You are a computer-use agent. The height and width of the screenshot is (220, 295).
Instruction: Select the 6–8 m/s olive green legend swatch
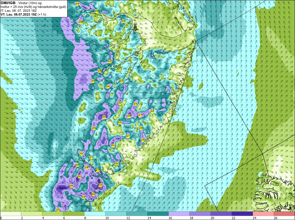click(x=74, y=214)
